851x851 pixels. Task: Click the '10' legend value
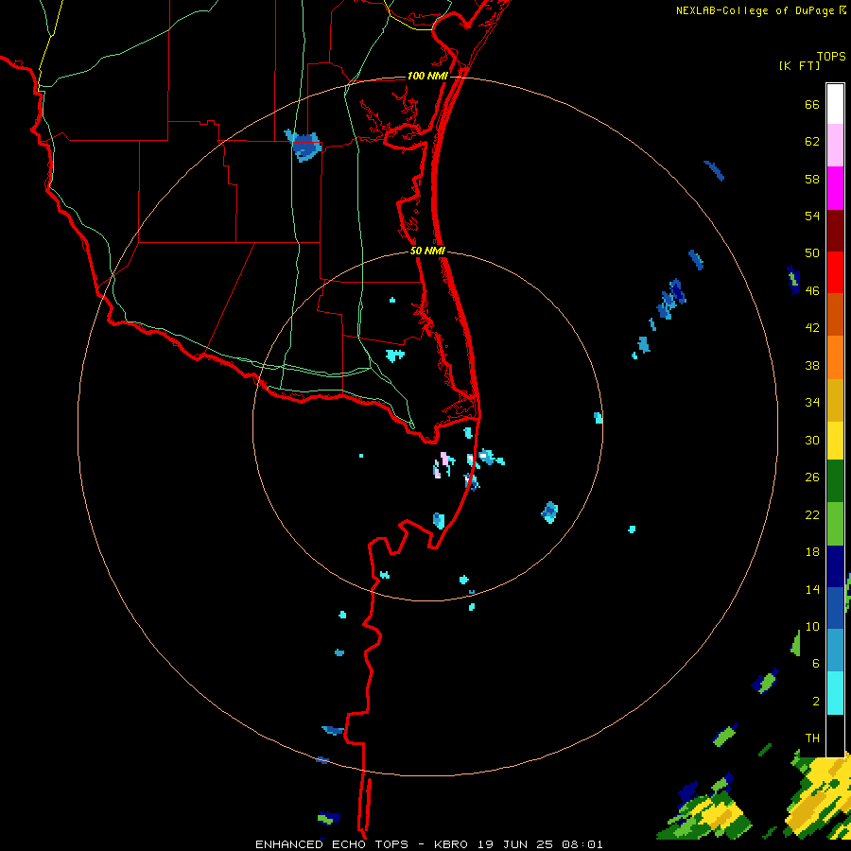812,626
